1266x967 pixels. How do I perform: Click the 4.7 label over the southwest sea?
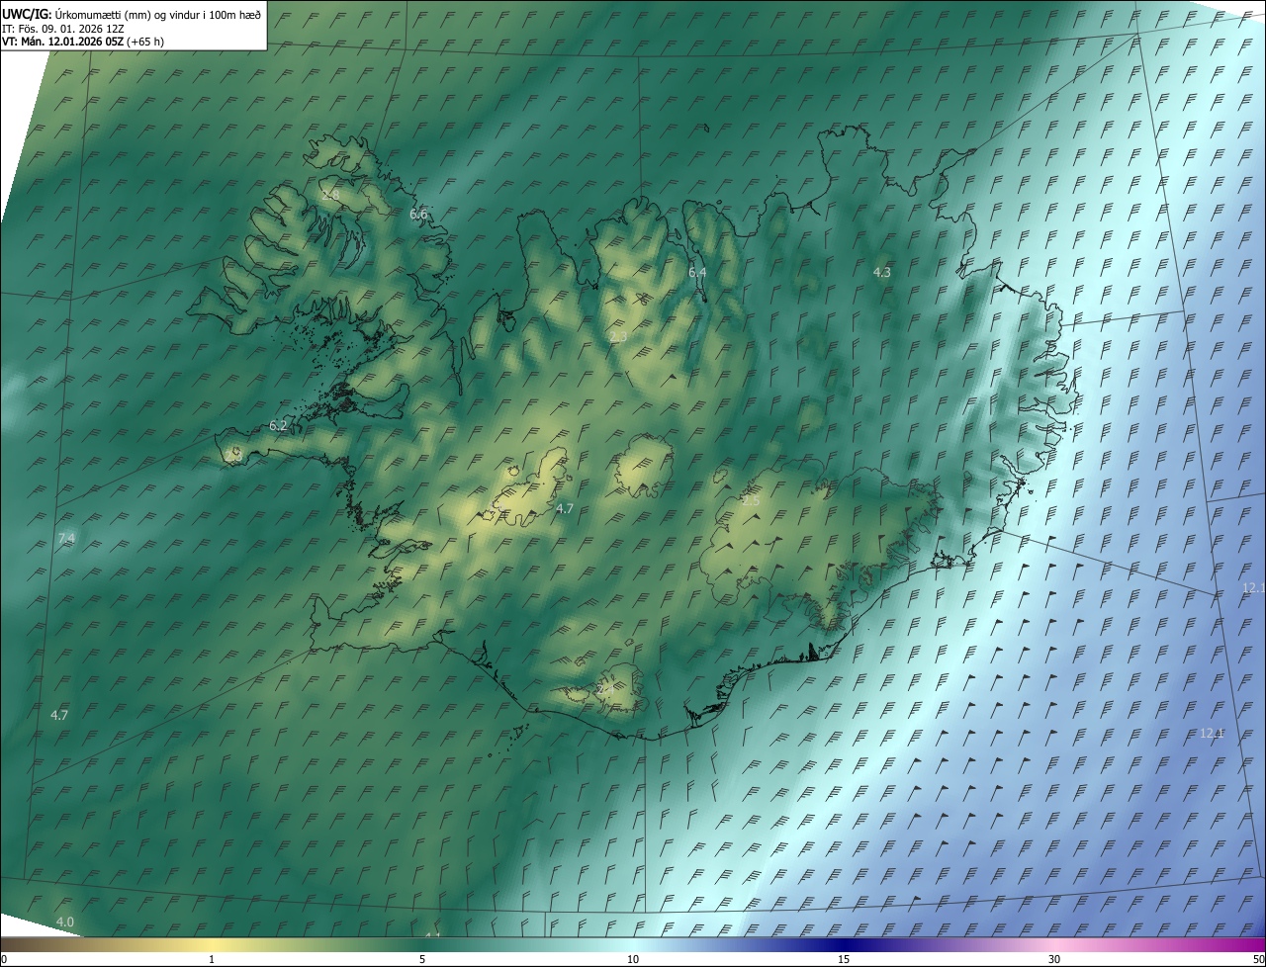pyautogui.click(x=58, y=715)
